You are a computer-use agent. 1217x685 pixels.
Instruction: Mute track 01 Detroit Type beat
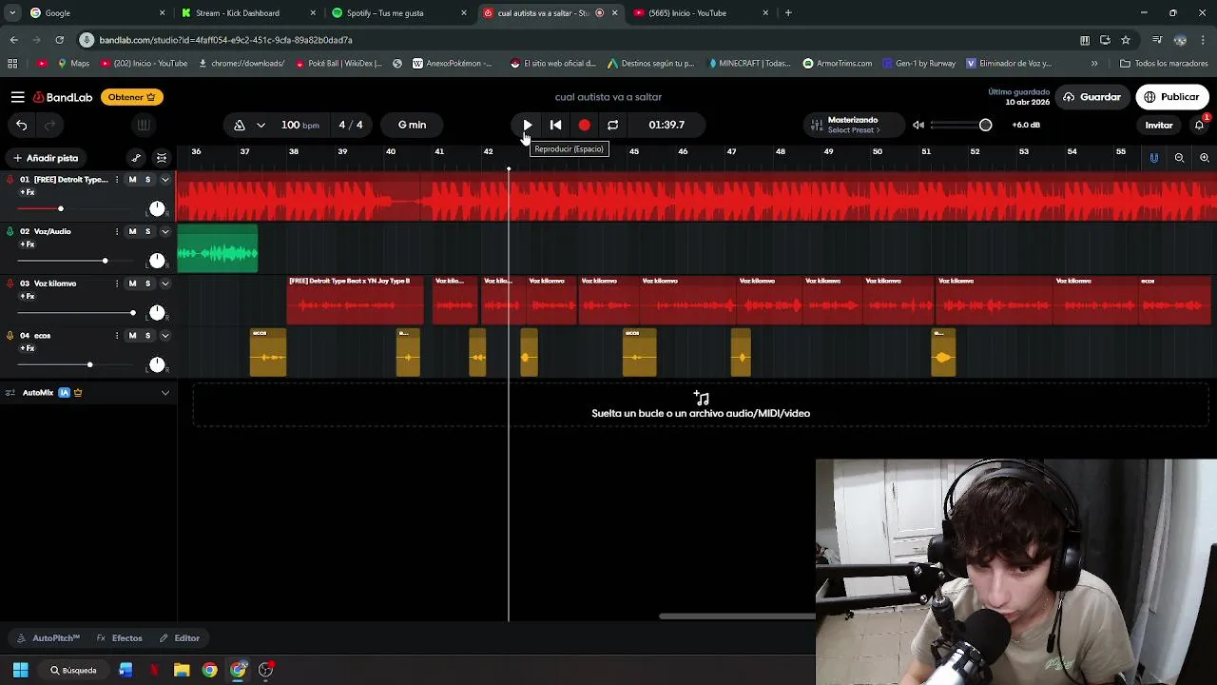[132, 180]
